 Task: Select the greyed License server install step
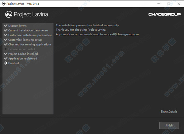click(21, 49)
